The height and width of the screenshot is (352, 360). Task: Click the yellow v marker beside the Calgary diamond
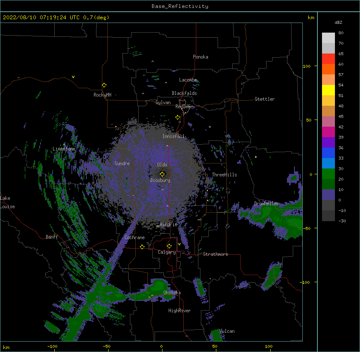point(179,244)
